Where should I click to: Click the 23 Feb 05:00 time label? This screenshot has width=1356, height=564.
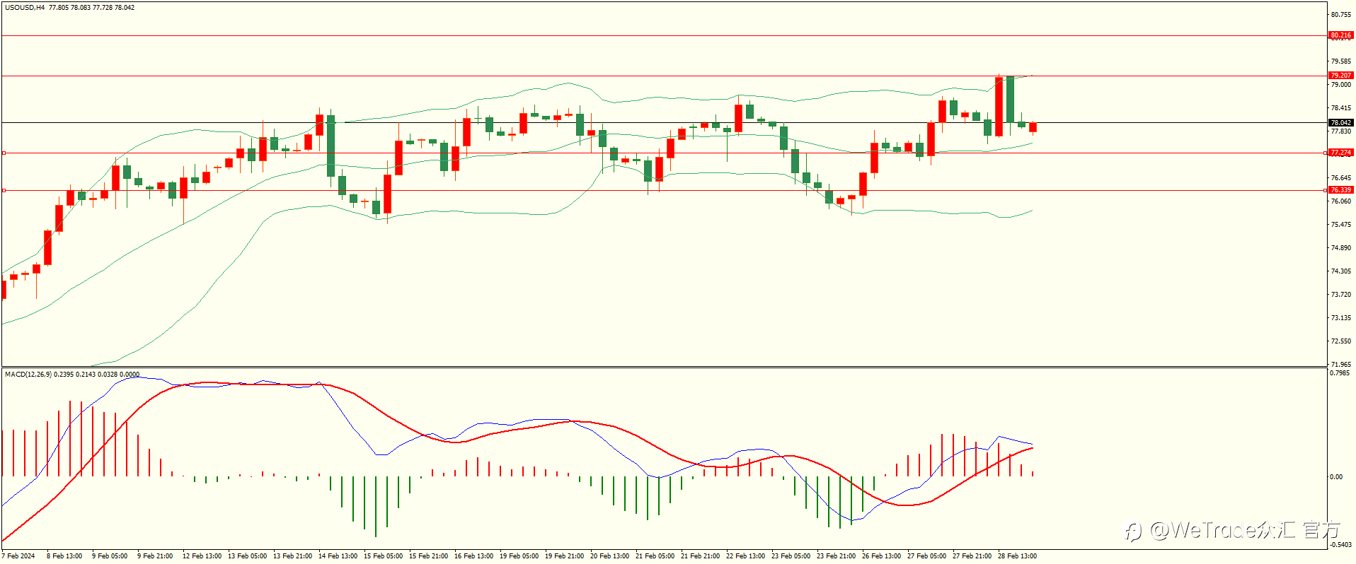pyautogui.click(x=791, y=556)
